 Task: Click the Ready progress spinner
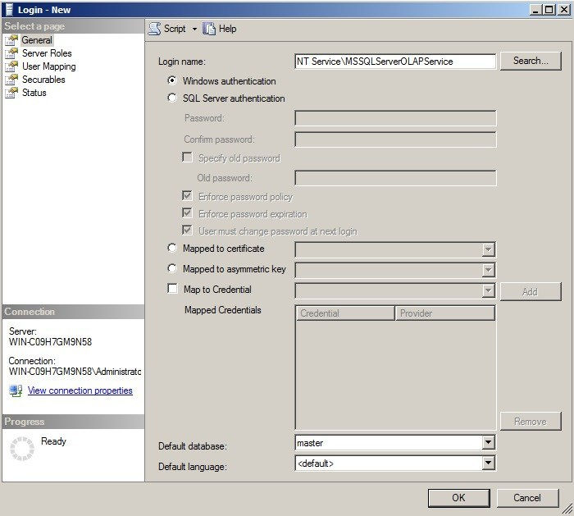(x=22, y=448)
